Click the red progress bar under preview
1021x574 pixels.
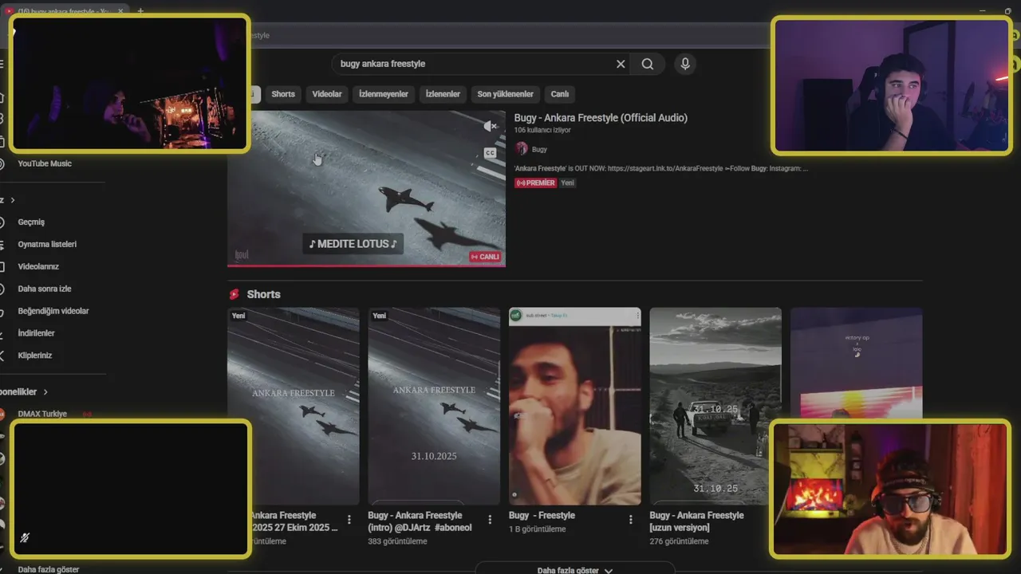coord(367,265)
